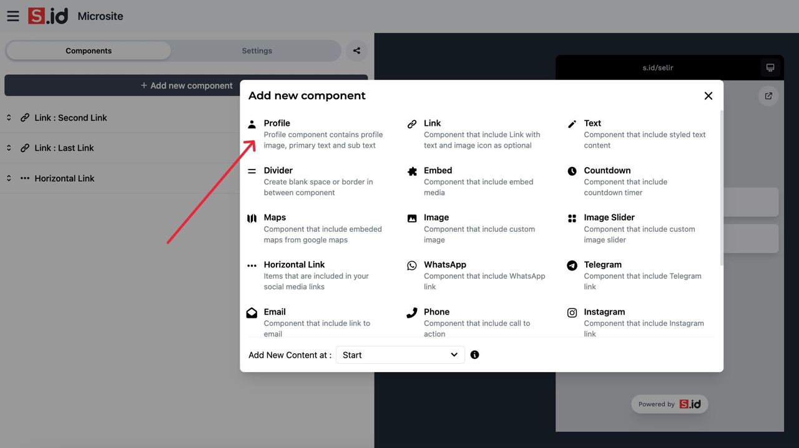799x448 pixels.
Task: Select the Horizontal Link row
Action: tap(120, 178)
